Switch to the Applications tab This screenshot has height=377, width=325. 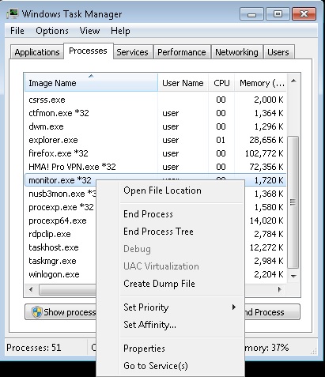[37, 52]
